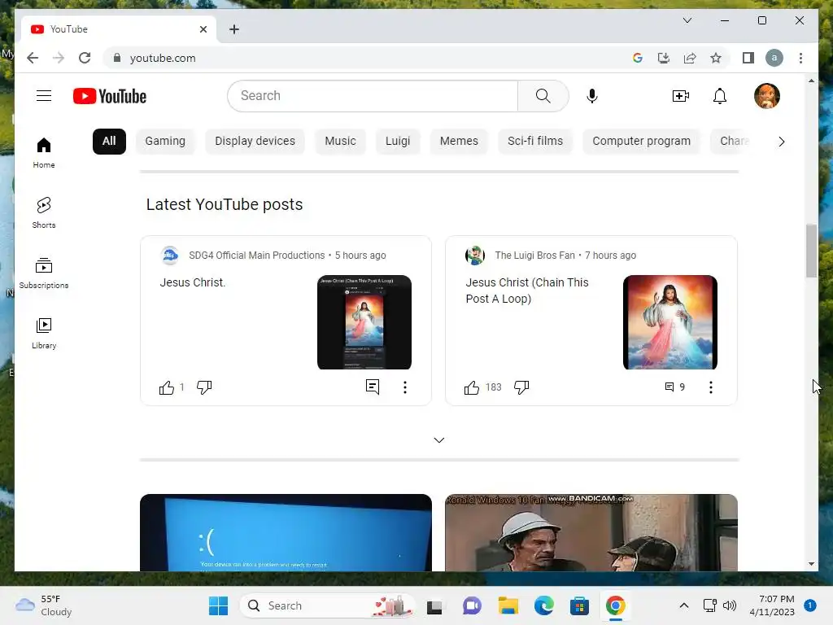The width and height of the screenshot is (833, 625).
Task: Expand more Latest YouTube posts chevron
Action: (438, 440)
